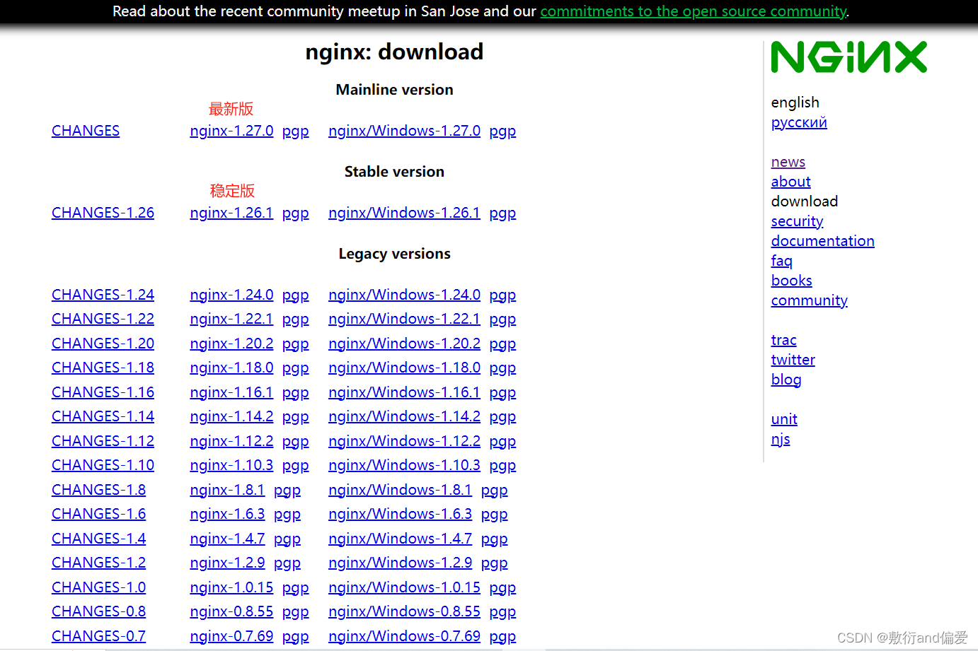
Task: Download nginx-1.8.1 source
Action: coord(227,490)
